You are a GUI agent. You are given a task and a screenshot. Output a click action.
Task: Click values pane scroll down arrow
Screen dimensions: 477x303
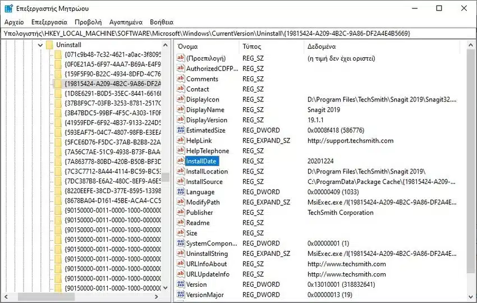[x=471, y=297]
